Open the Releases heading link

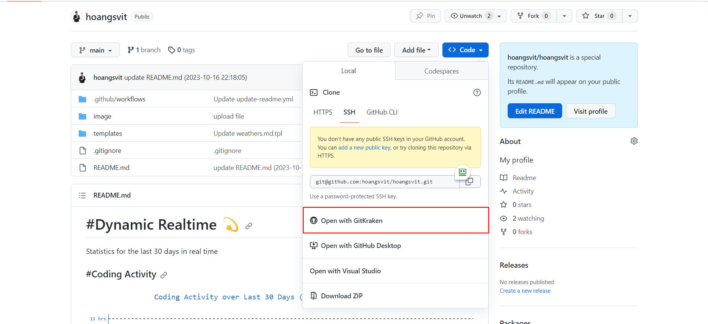point(514,265)
